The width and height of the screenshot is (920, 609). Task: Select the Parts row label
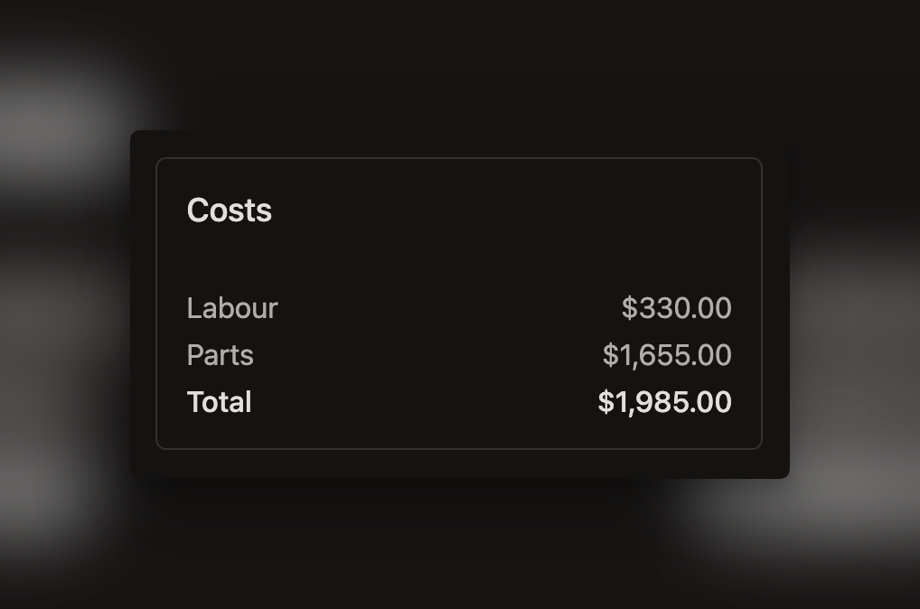(x=220, y=355)
